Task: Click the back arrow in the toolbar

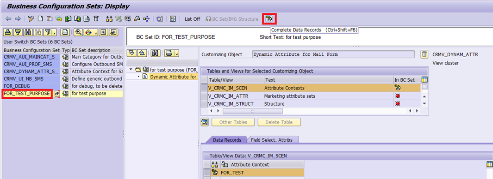Action: (x=8, y=19)
